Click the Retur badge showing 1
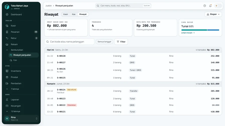Viewport: 225px width, 126px height. coord(36,38)
